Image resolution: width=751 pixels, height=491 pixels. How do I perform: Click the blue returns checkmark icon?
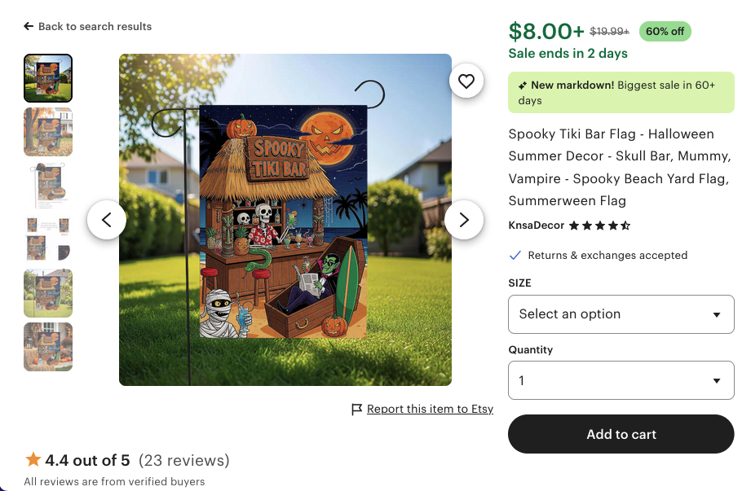pos(515,255)
